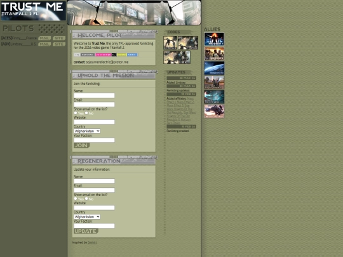Click the widest code image under Codes

click(177, 57)
